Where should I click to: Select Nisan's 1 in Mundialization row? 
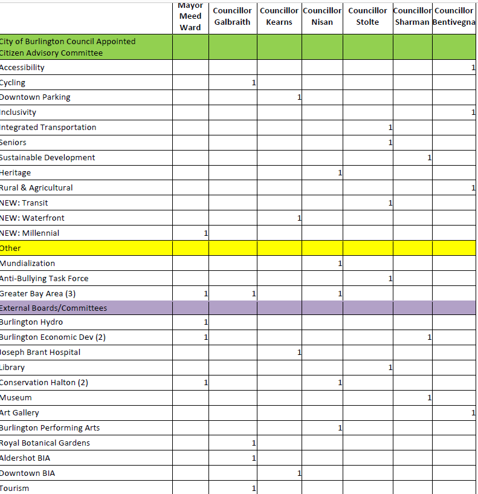point(340,264)
